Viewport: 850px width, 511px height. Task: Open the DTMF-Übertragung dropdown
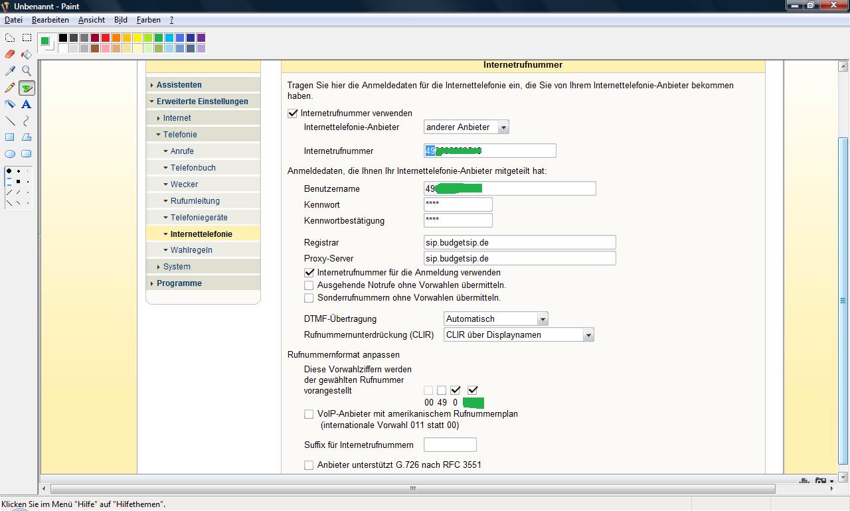point(542,319)
